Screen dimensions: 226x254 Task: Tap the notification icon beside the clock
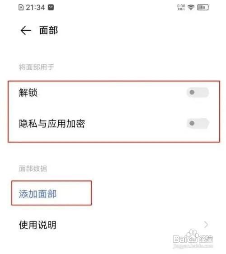click(x=51, y=7)
